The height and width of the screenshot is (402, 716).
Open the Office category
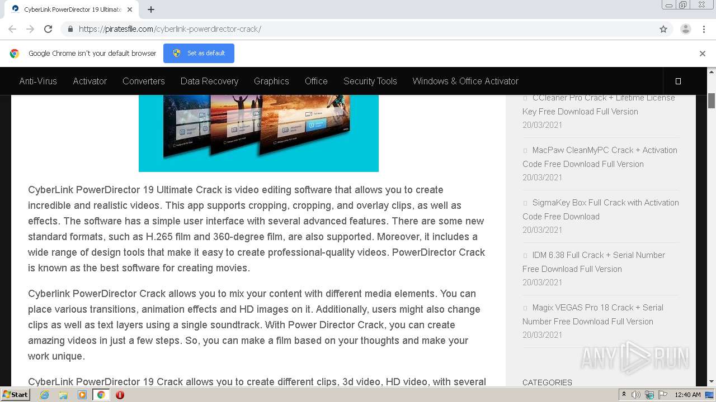[x=316, y=81]
